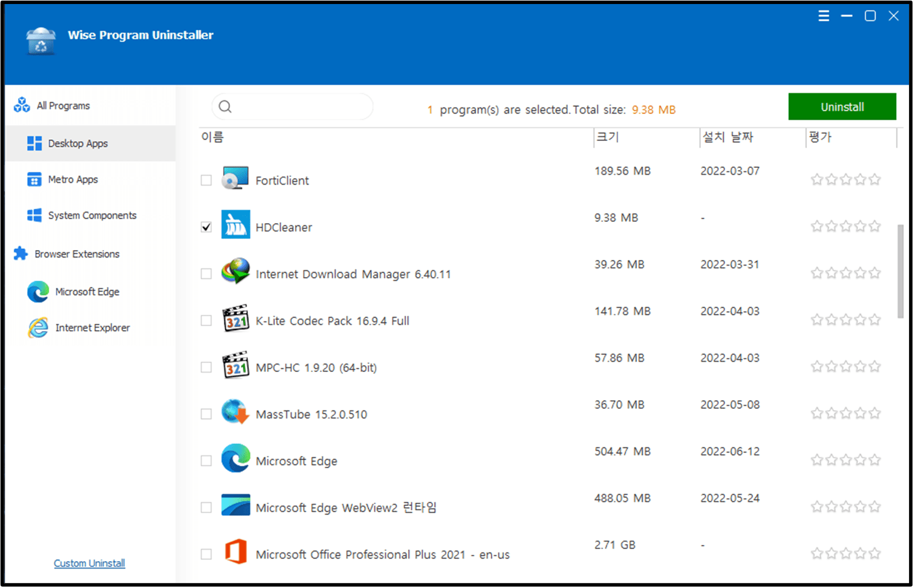Viewport: 913px width, 587px height.
Task: Click the FortiClient program icon
Action: 236,178
